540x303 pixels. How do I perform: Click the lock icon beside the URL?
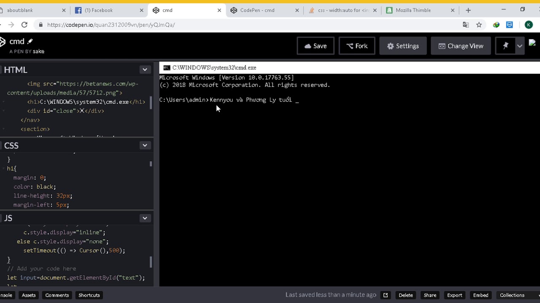[x=40, y=25]
